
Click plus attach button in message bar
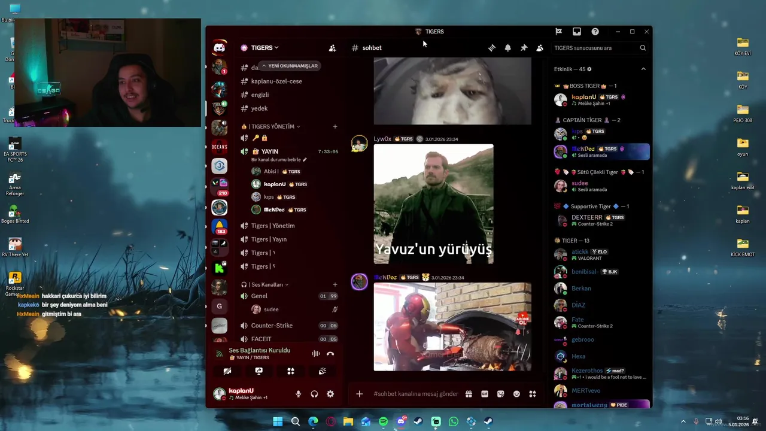pyautogui.click(x=359, y=394)
